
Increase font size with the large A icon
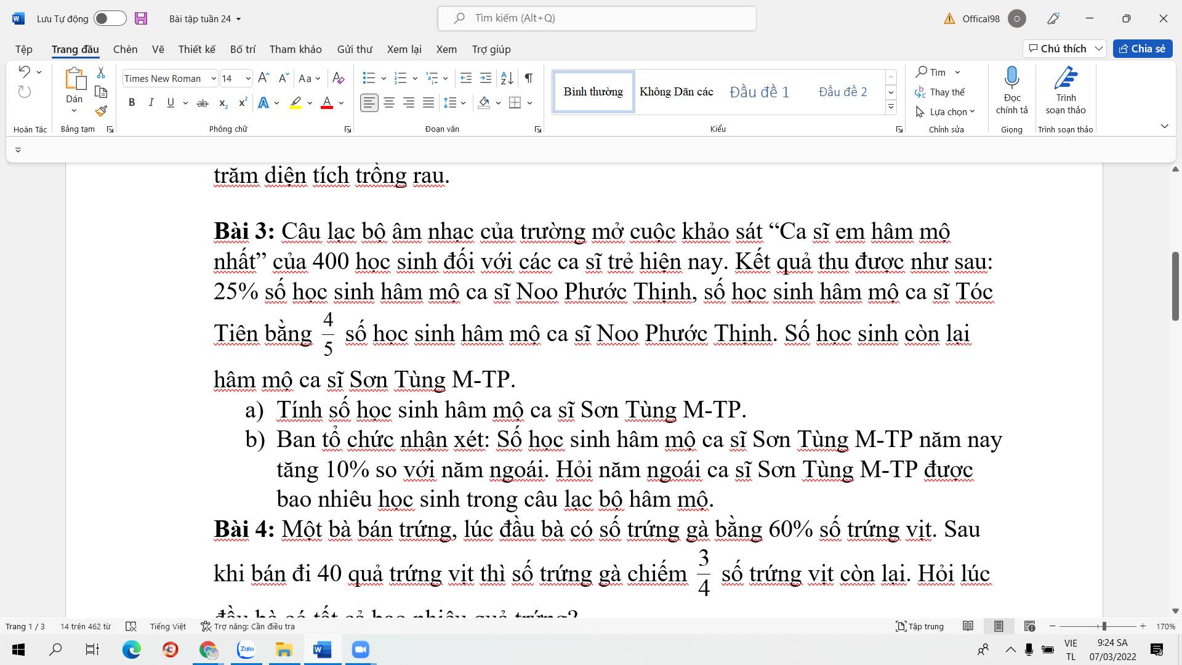coord(263,78)
